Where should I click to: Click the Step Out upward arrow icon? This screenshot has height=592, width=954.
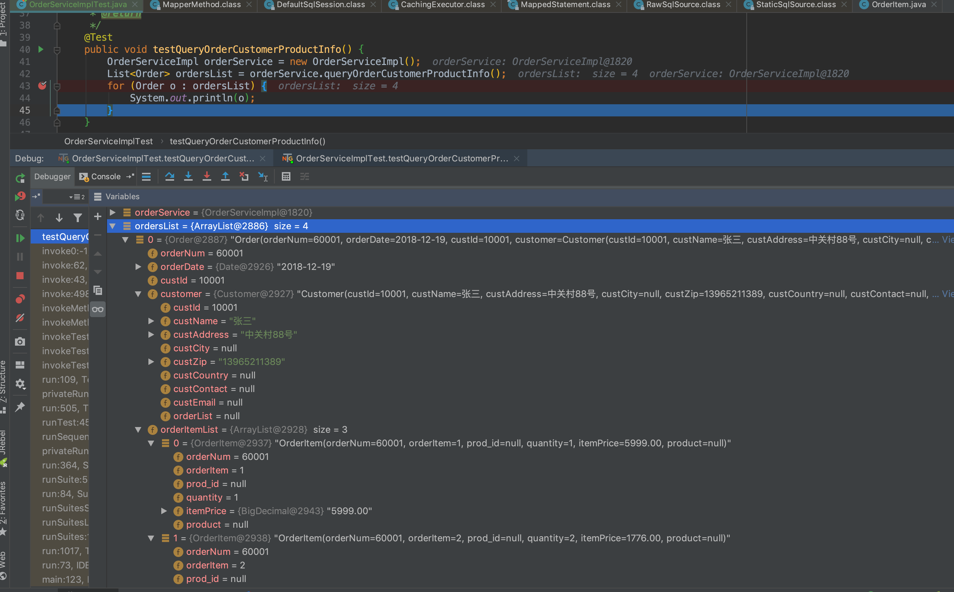coord(225,177)
